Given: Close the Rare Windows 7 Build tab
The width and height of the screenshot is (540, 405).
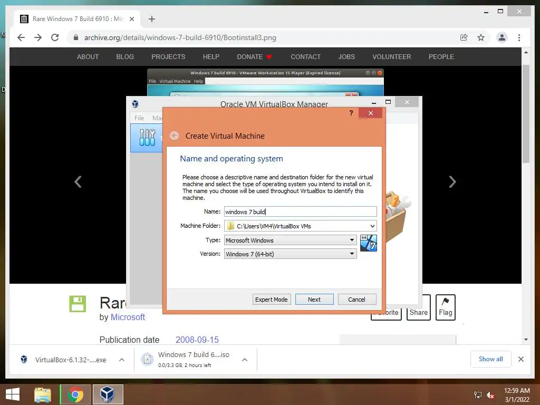Looking at the screenshot, I should [131, 19].
